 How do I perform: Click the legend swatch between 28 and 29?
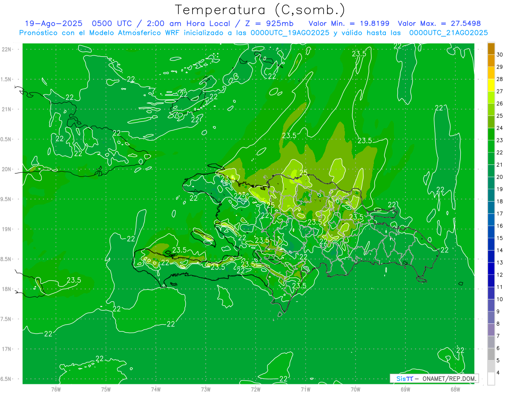click(491, 73)
